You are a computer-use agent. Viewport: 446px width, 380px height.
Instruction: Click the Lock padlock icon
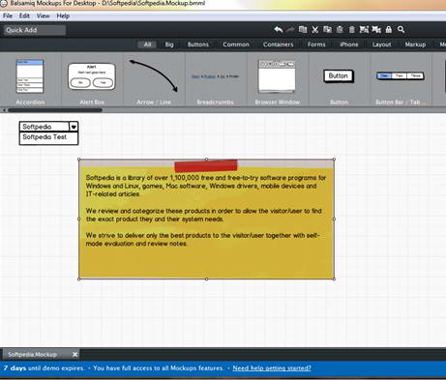coord(389,30)
